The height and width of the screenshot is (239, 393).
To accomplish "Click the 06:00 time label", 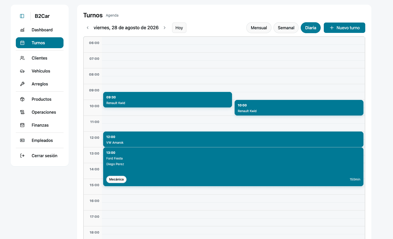I will click(94, 43).
